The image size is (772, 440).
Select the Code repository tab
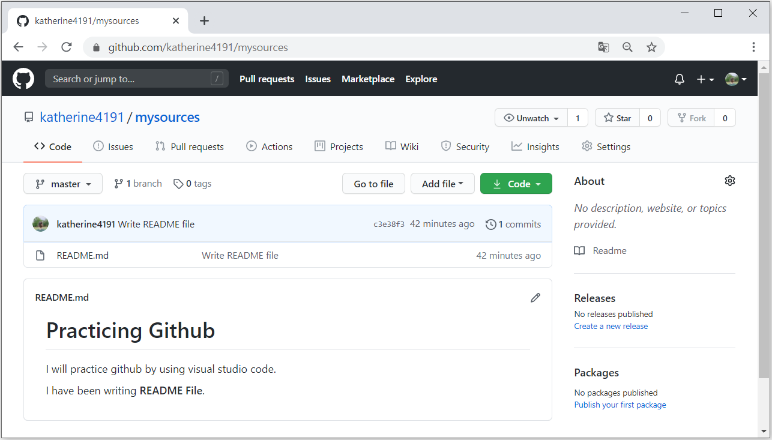click(53, 146)
